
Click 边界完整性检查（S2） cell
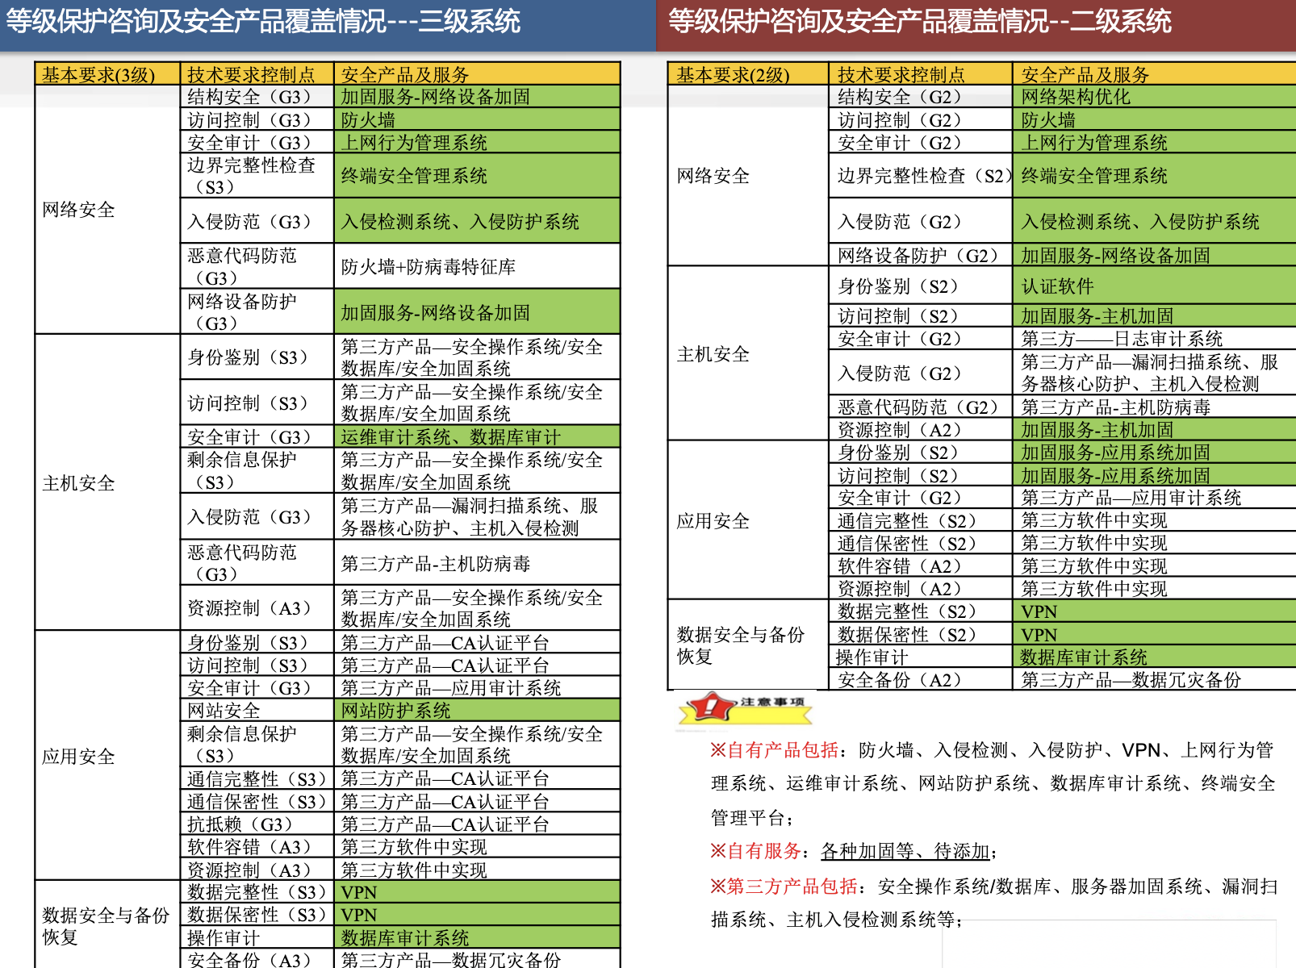click(920, 176)
